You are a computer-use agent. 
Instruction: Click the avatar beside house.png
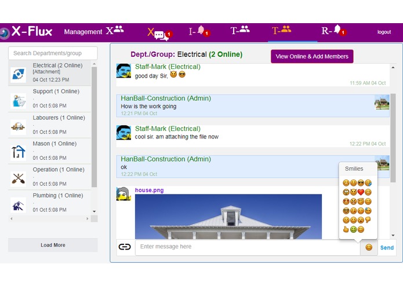pos(124,194)
